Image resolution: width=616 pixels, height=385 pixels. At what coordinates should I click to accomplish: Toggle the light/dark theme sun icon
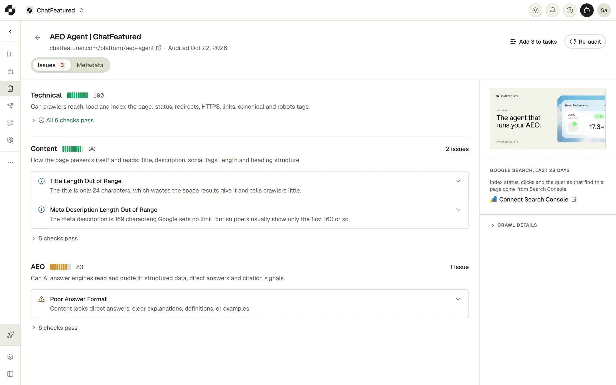(535, 10)
